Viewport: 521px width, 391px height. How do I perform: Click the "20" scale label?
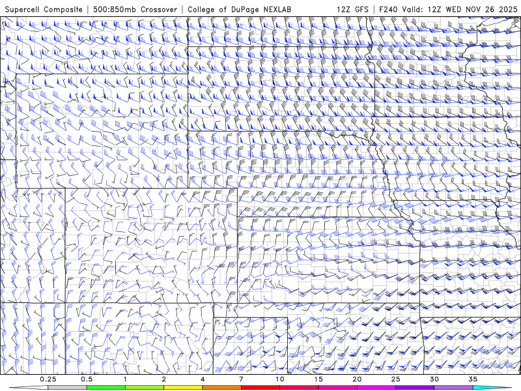pyautogui.click(x=357, y=379)
